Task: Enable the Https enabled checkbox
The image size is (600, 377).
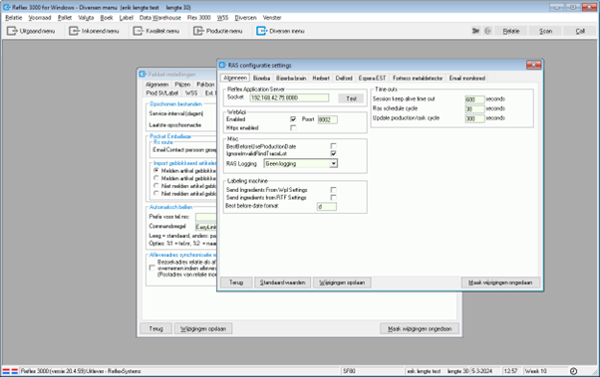Action: coord(293,128)
